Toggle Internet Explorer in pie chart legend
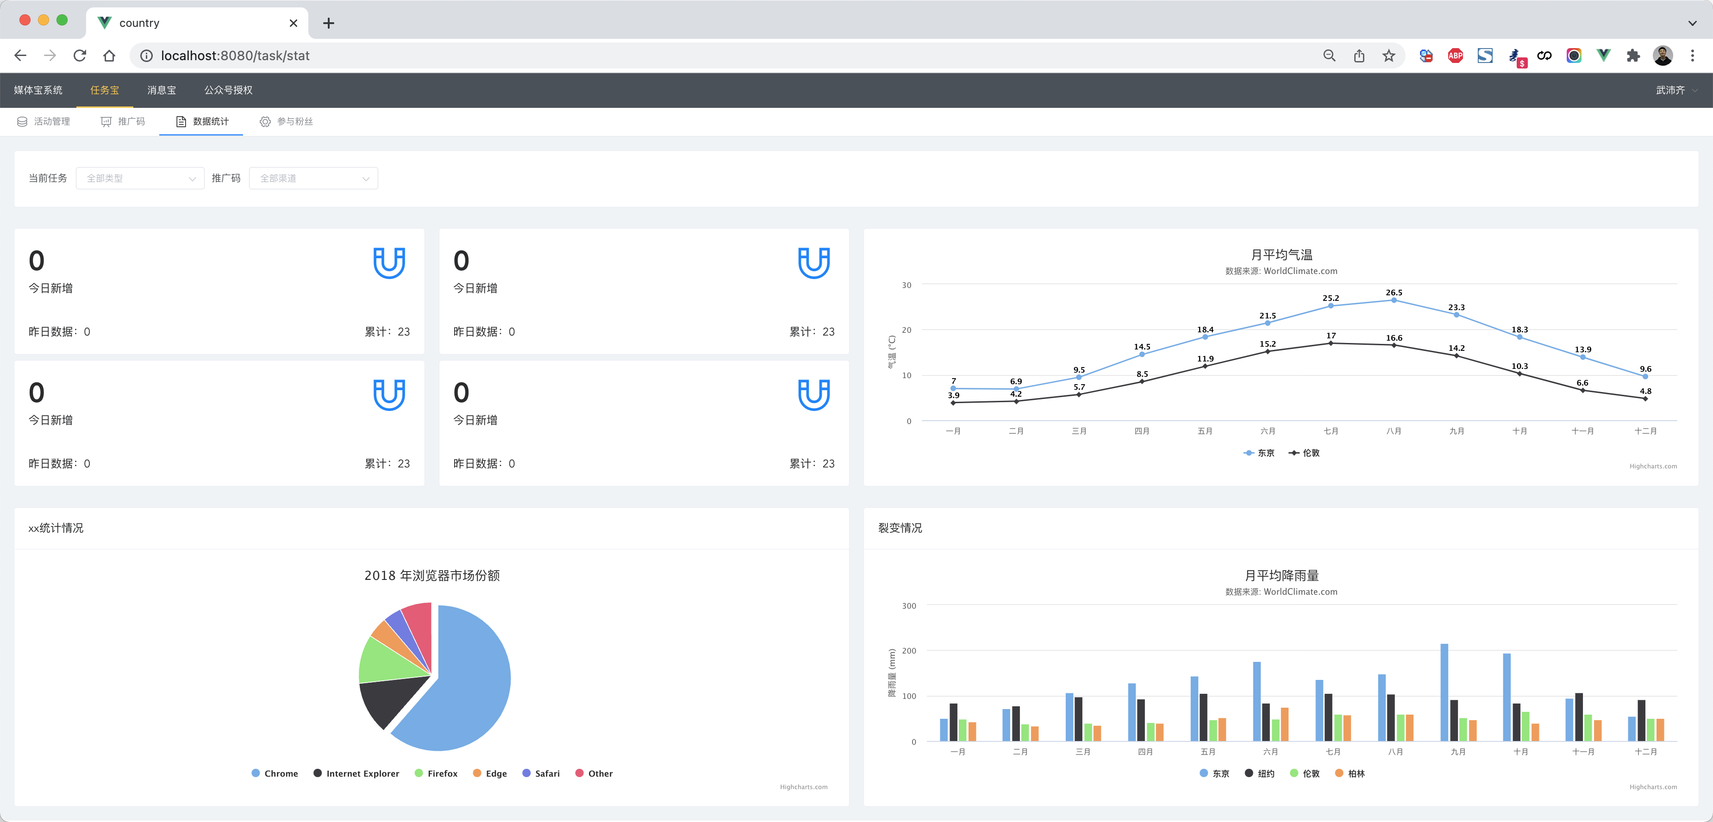 coord(356,773)
